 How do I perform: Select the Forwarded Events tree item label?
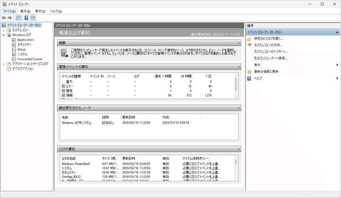[30, 59]
